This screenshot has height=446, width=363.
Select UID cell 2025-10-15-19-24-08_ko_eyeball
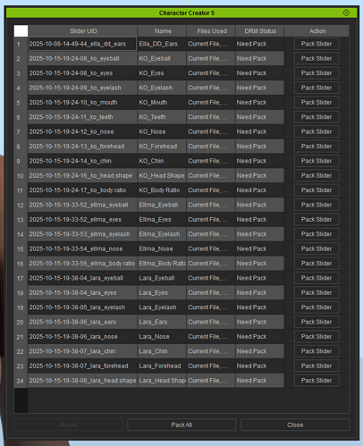[82, 58]
